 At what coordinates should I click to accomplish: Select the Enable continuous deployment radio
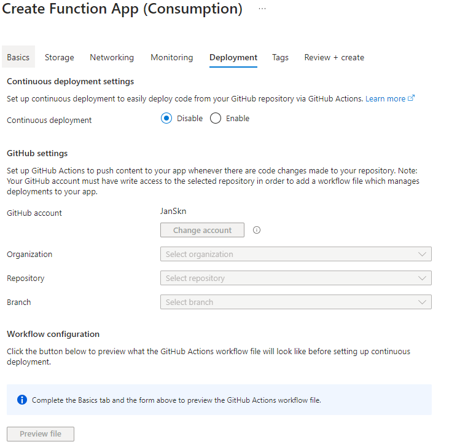pos(216,119)
